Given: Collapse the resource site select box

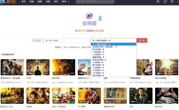Looking at the screenshot, I should [x=114, y=41].
